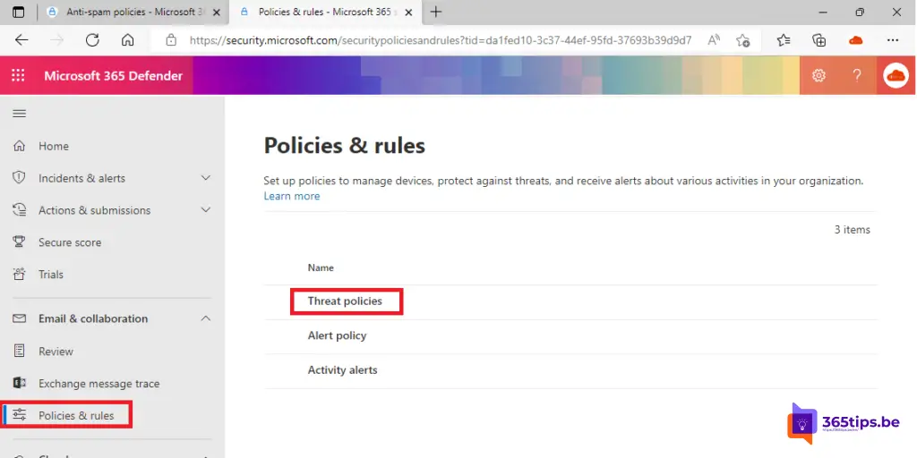The width and height of the screenshot is (917, 458).
Task: Click the Policies & rules sliders icon
Action: pyautogui.click(x=20, y=415)
